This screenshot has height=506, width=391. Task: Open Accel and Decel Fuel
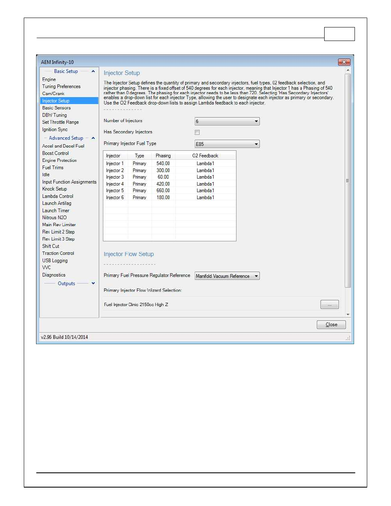click(63, 146)
